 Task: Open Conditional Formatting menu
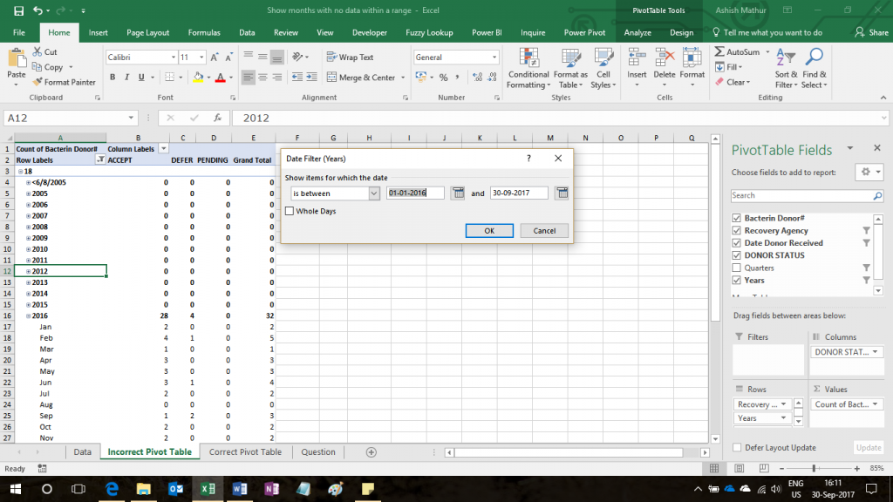528,68
